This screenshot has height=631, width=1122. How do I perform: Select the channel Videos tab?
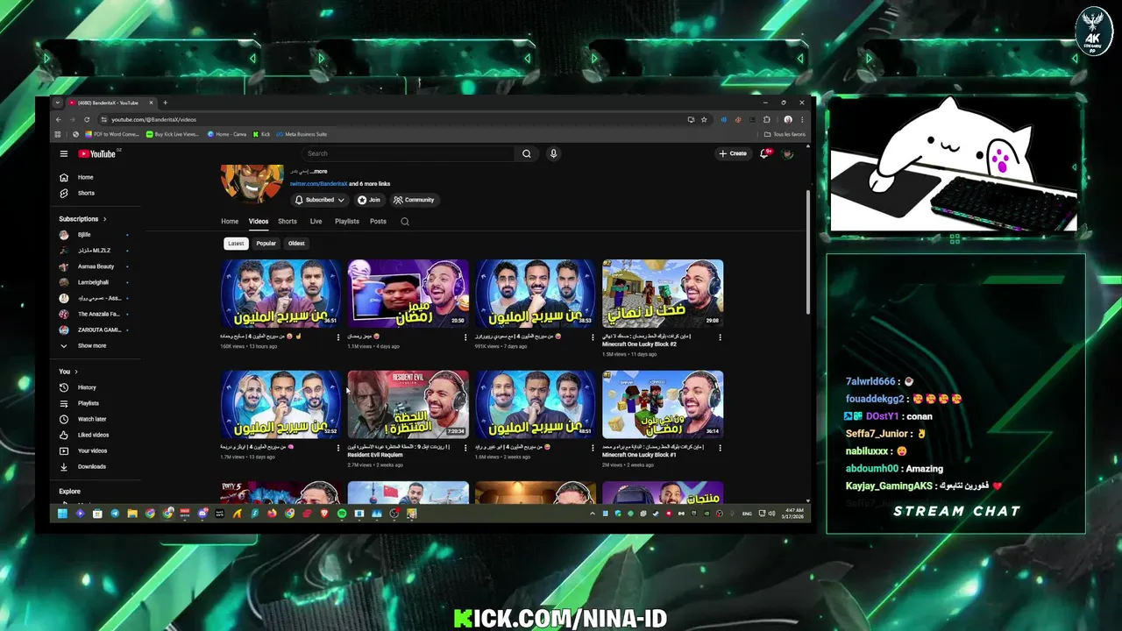[258, 222]
